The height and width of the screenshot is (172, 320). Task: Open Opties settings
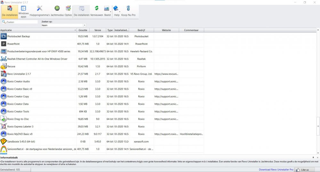[68, 11]
